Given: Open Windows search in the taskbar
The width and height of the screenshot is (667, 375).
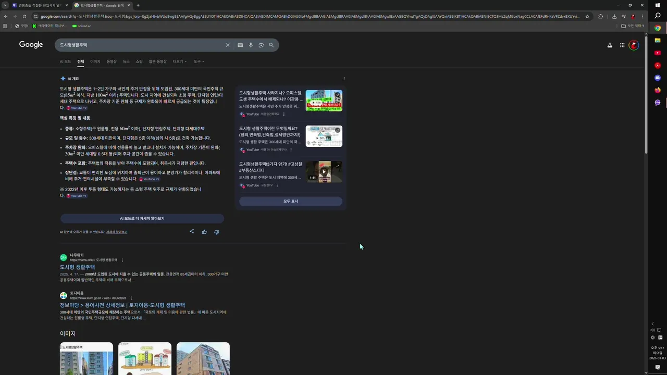Looking at the screenshot, I should (x=658, y=16).
